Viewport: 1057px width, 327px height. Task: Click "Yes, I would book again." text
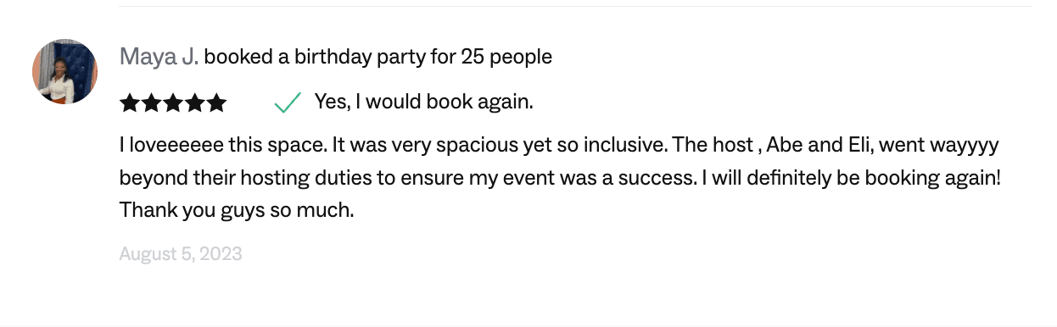[423, 103]
